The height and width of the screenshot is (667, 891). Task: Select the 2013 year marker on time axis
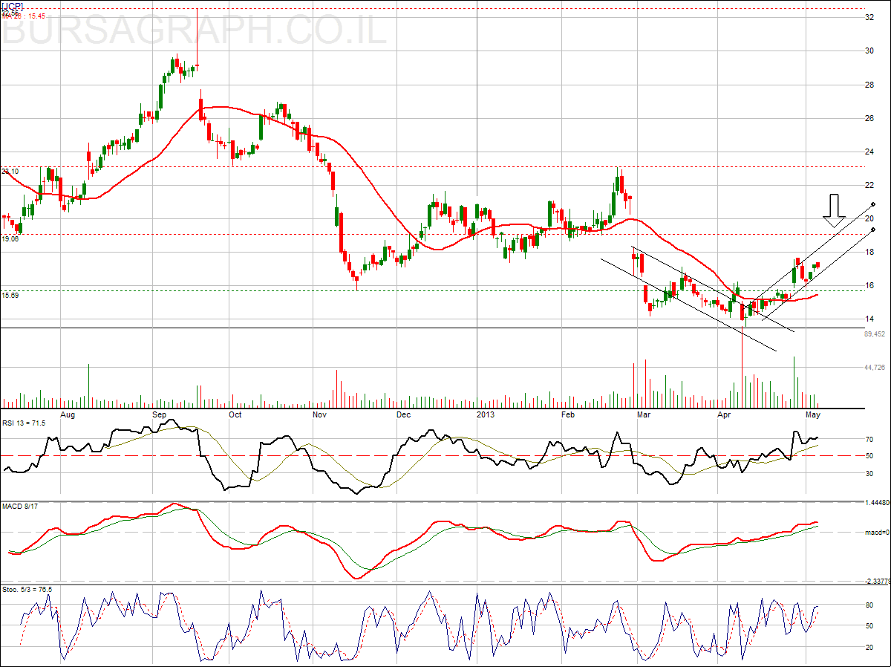click(485, 414)
